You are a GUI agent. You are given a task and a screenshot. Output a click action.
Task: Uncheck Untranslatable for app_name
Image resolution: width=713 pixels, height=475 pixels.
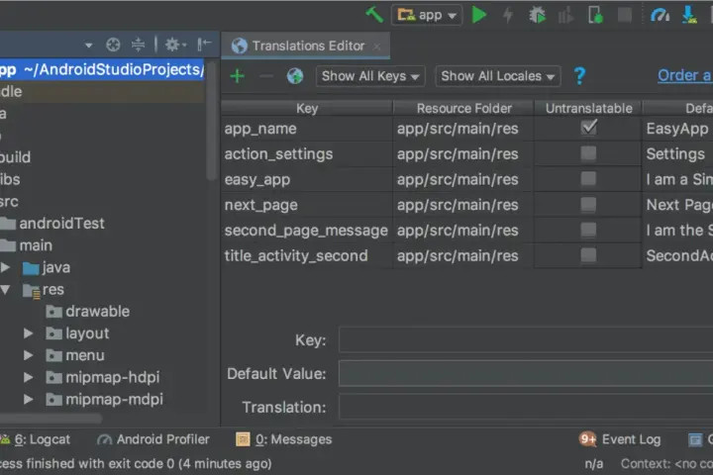(x=589, y=128)
